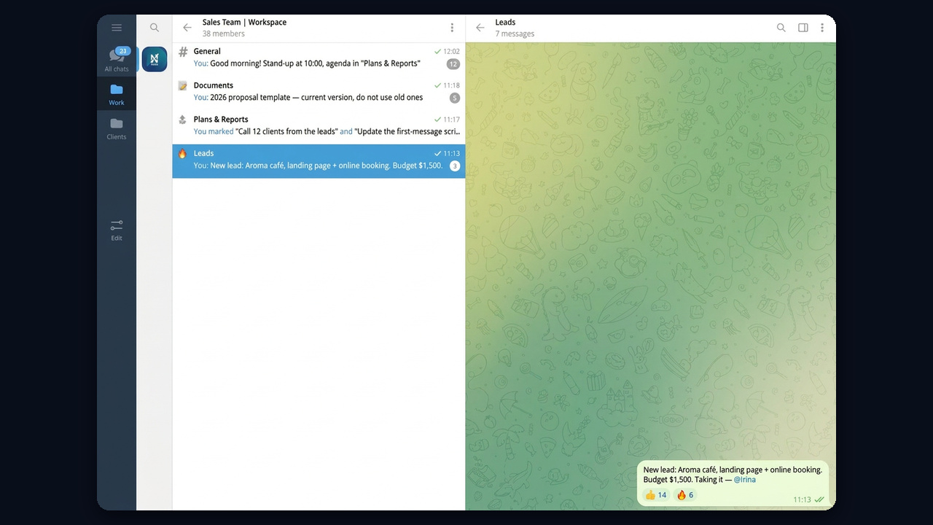The image size is (933, 525).
Task: Select the Leads topic row
Action: [319, 160]
